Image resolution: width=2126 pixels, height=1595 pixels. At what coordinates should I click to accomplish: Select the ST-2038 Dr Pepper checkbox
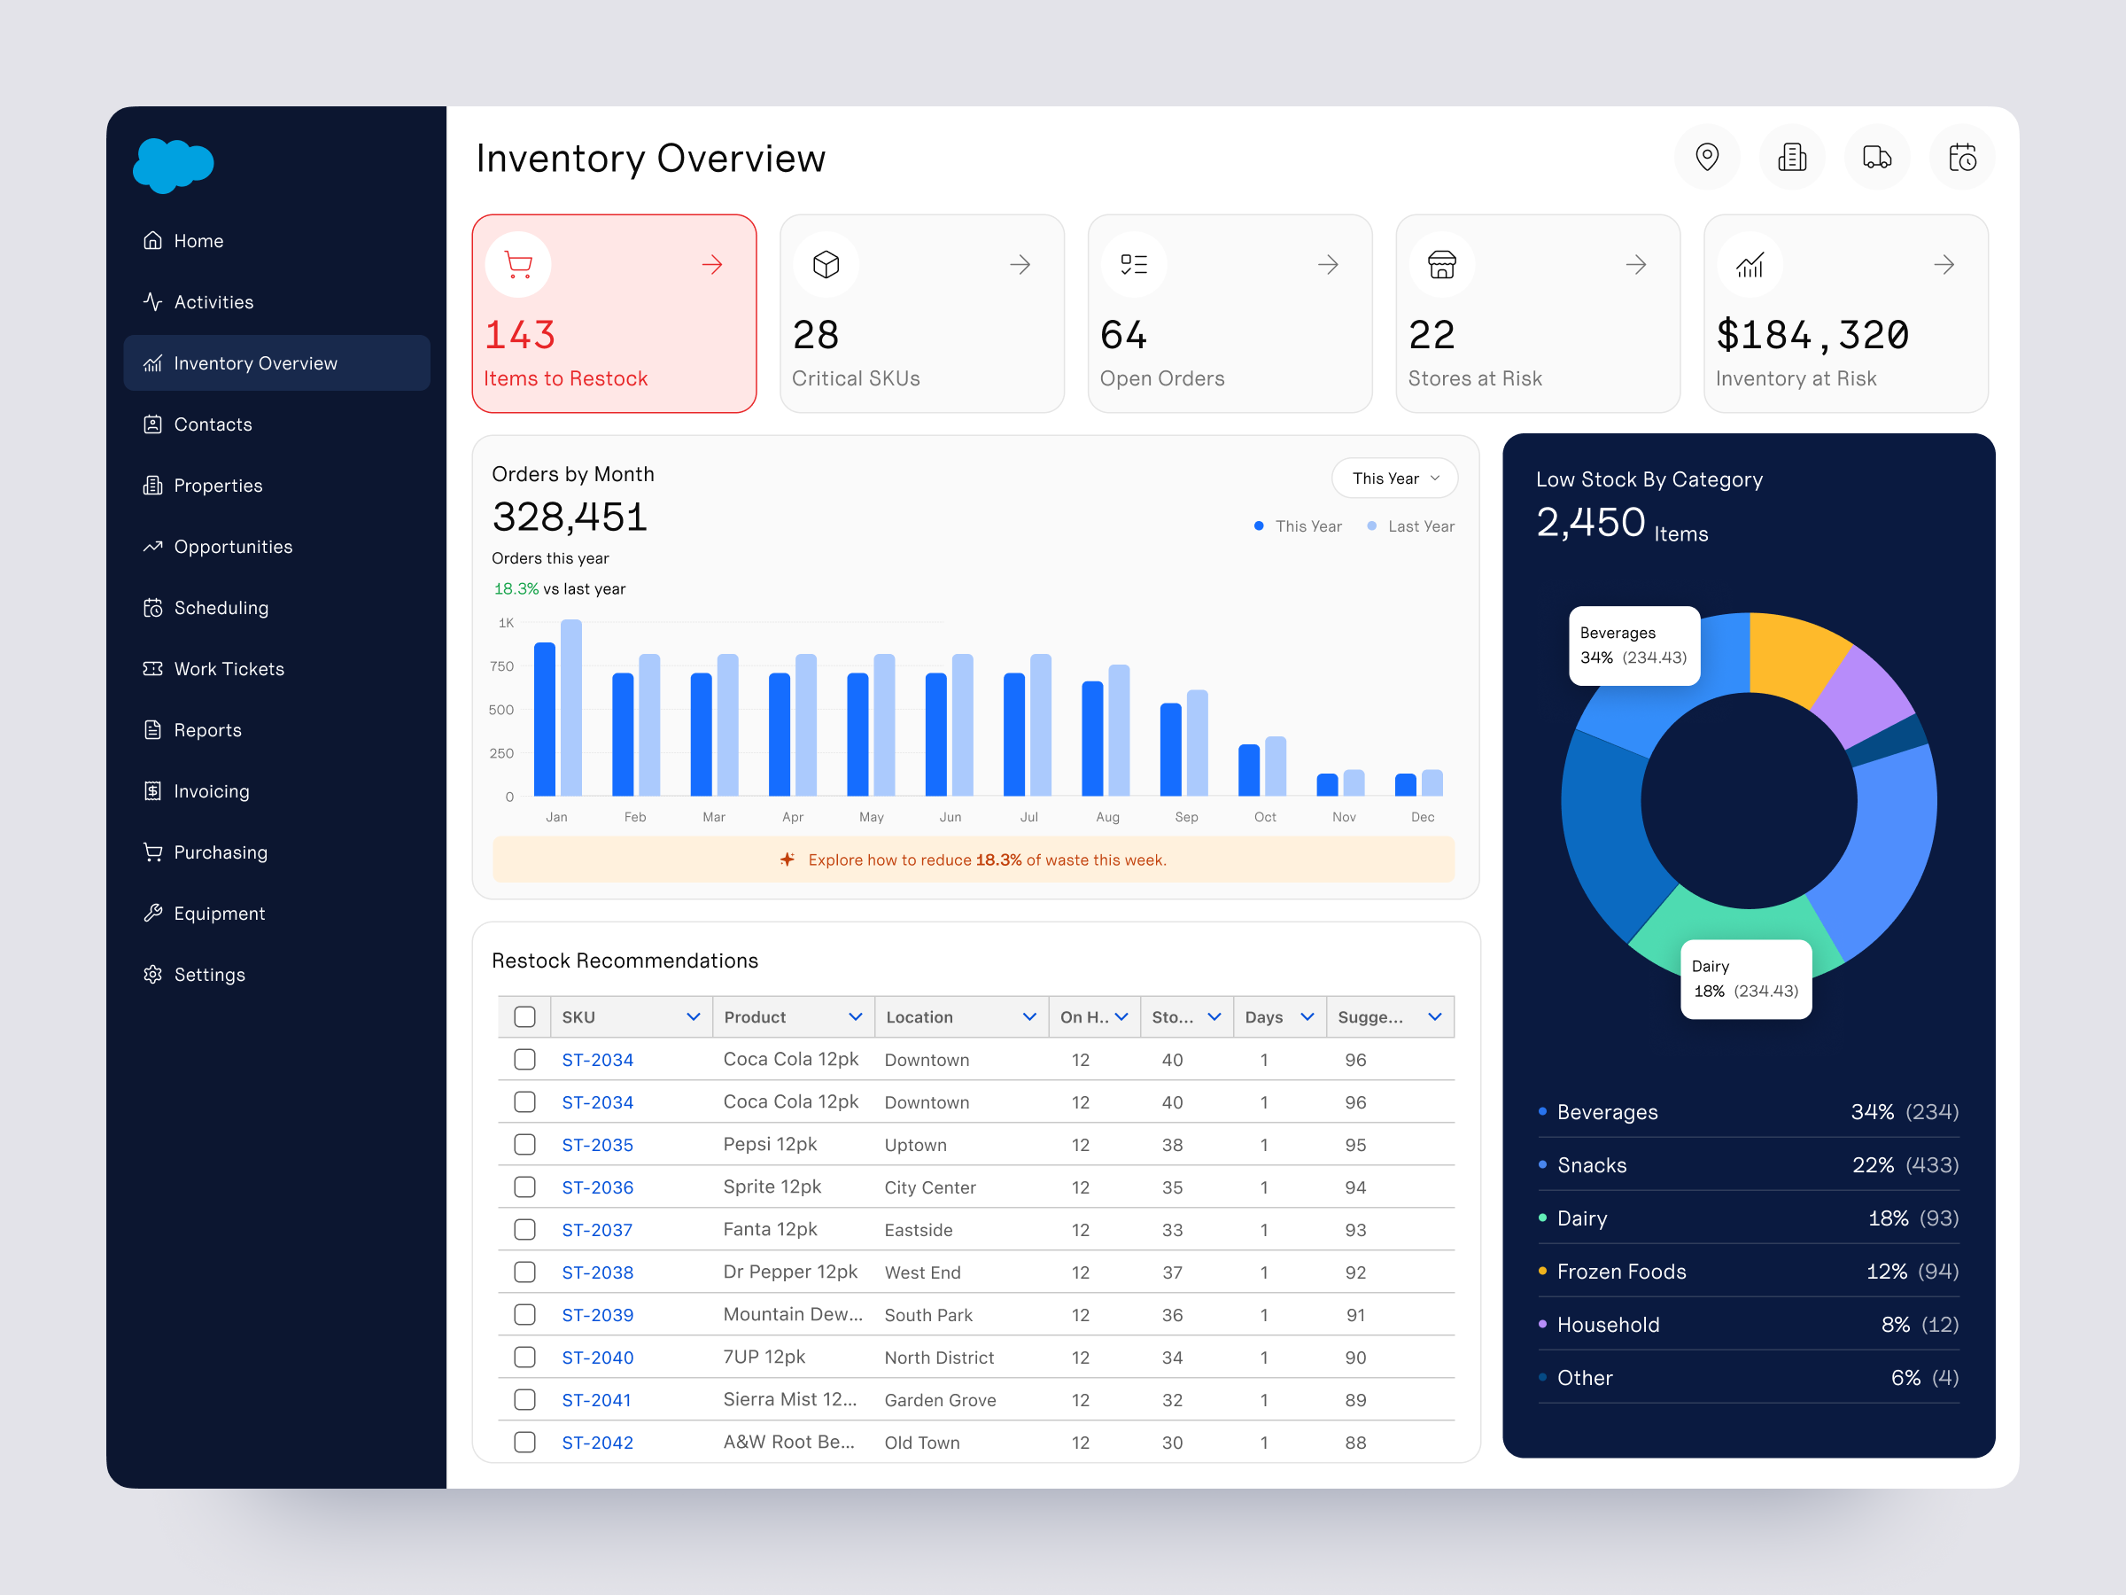coord(524,1272)
